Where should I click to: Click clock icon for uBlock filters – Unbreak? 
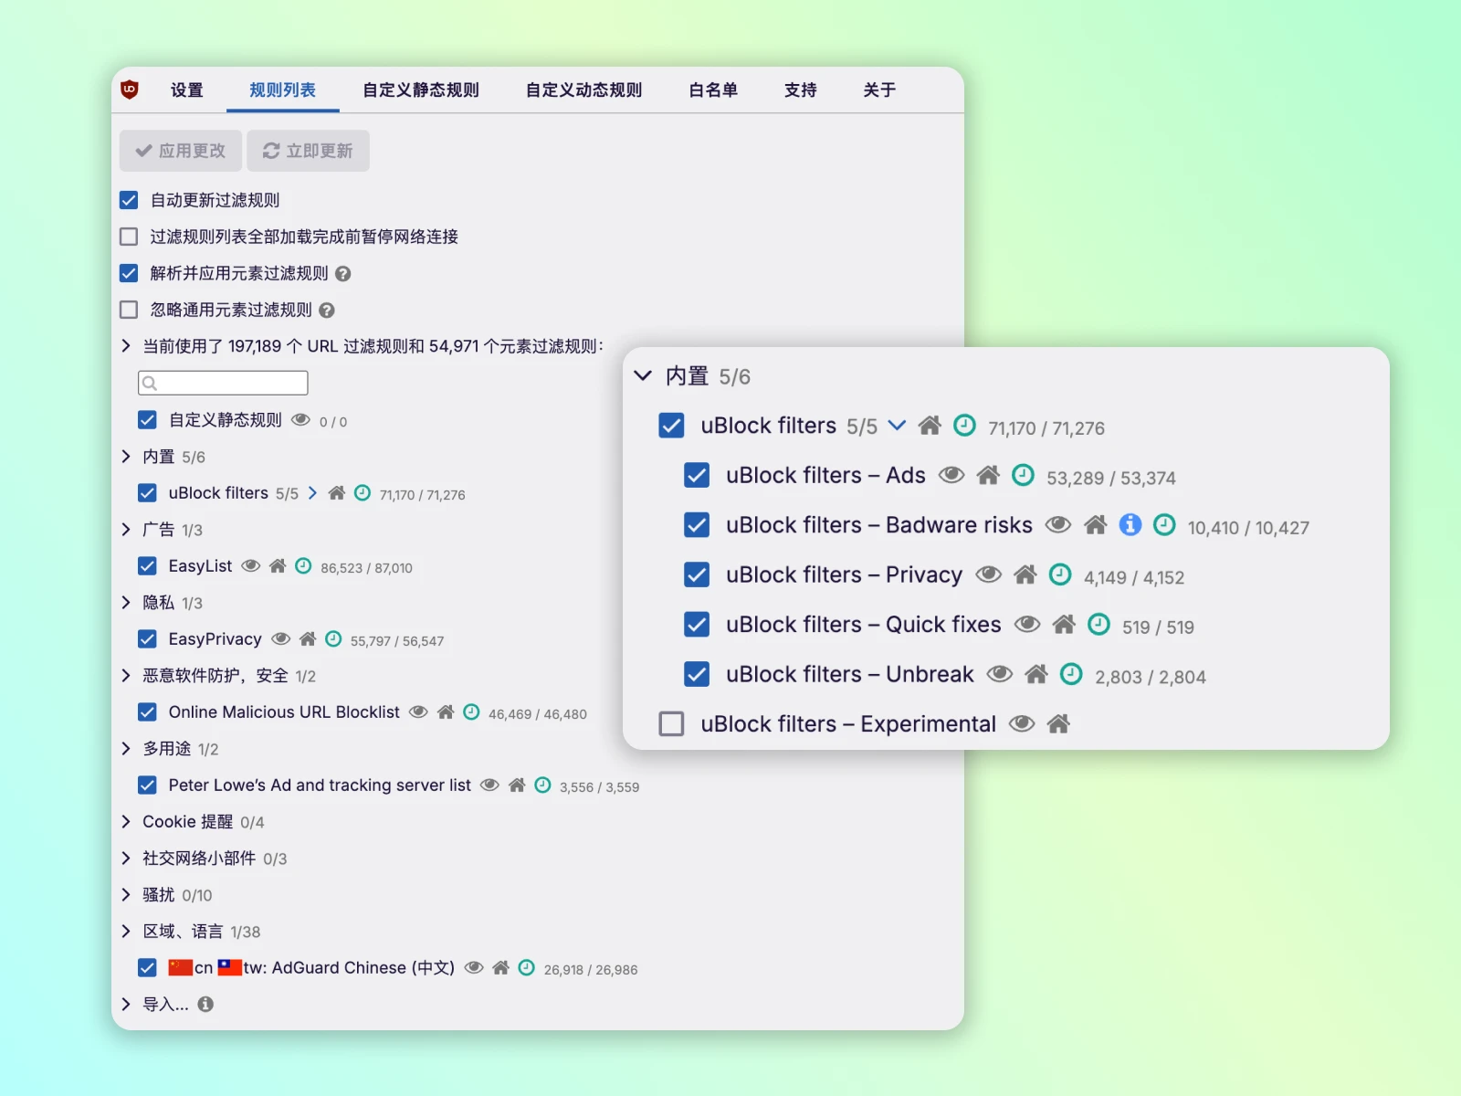1071,674
